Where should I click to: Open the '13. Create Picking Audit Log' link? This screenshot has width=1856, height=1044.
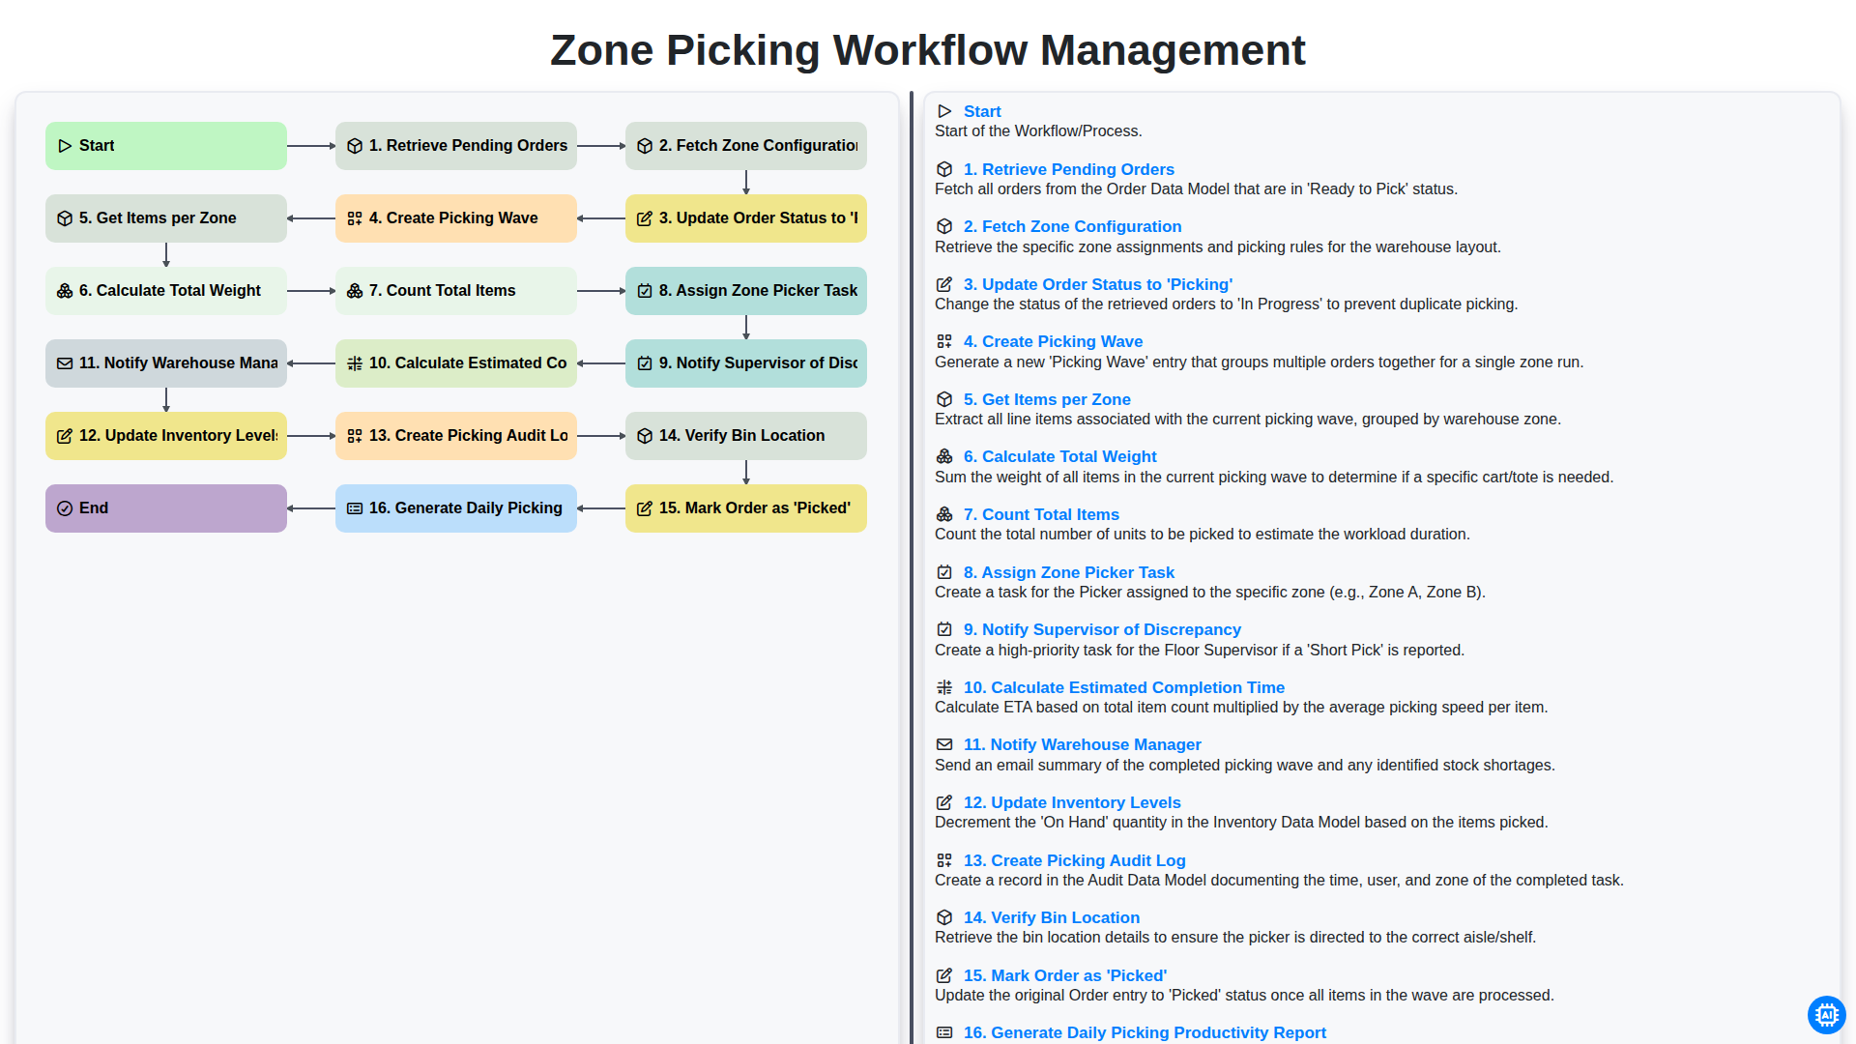[x=1075, y=860]
